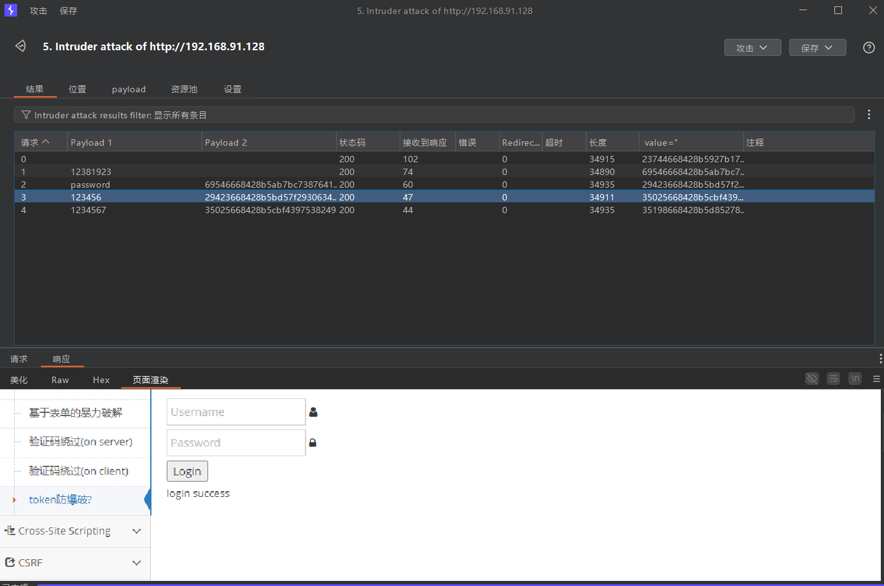This screenshot has height=586, width=884.
Task: Select the Raw view tab
Action: click(60, 380)
